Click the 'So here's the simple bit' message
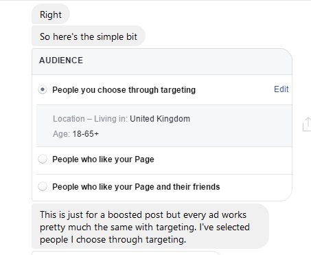 click(x=89, y=36)
